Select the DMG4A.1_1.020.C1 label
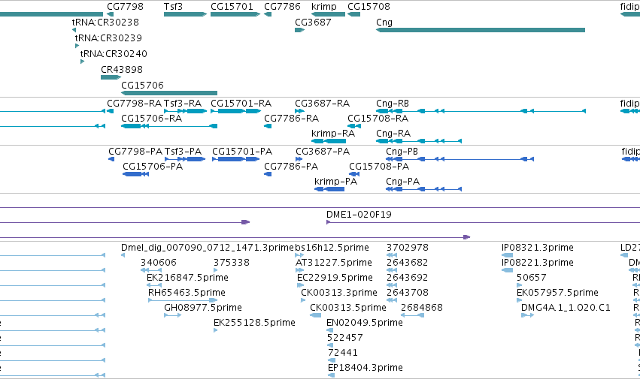The height and width of the screenshot is (379, 640). coord(566,308)
